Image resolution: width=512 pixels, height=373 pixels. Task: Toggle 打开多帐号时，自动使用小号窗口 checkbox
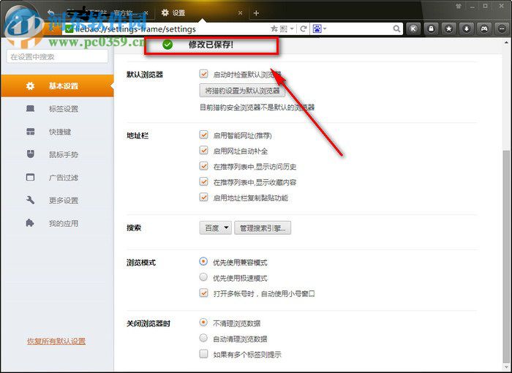click(204, 293)
